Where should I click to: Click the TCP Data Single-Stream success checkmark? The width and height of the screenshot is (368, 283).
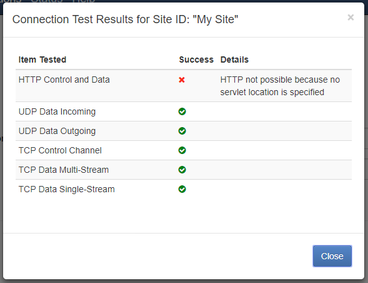tap(182, 189)
